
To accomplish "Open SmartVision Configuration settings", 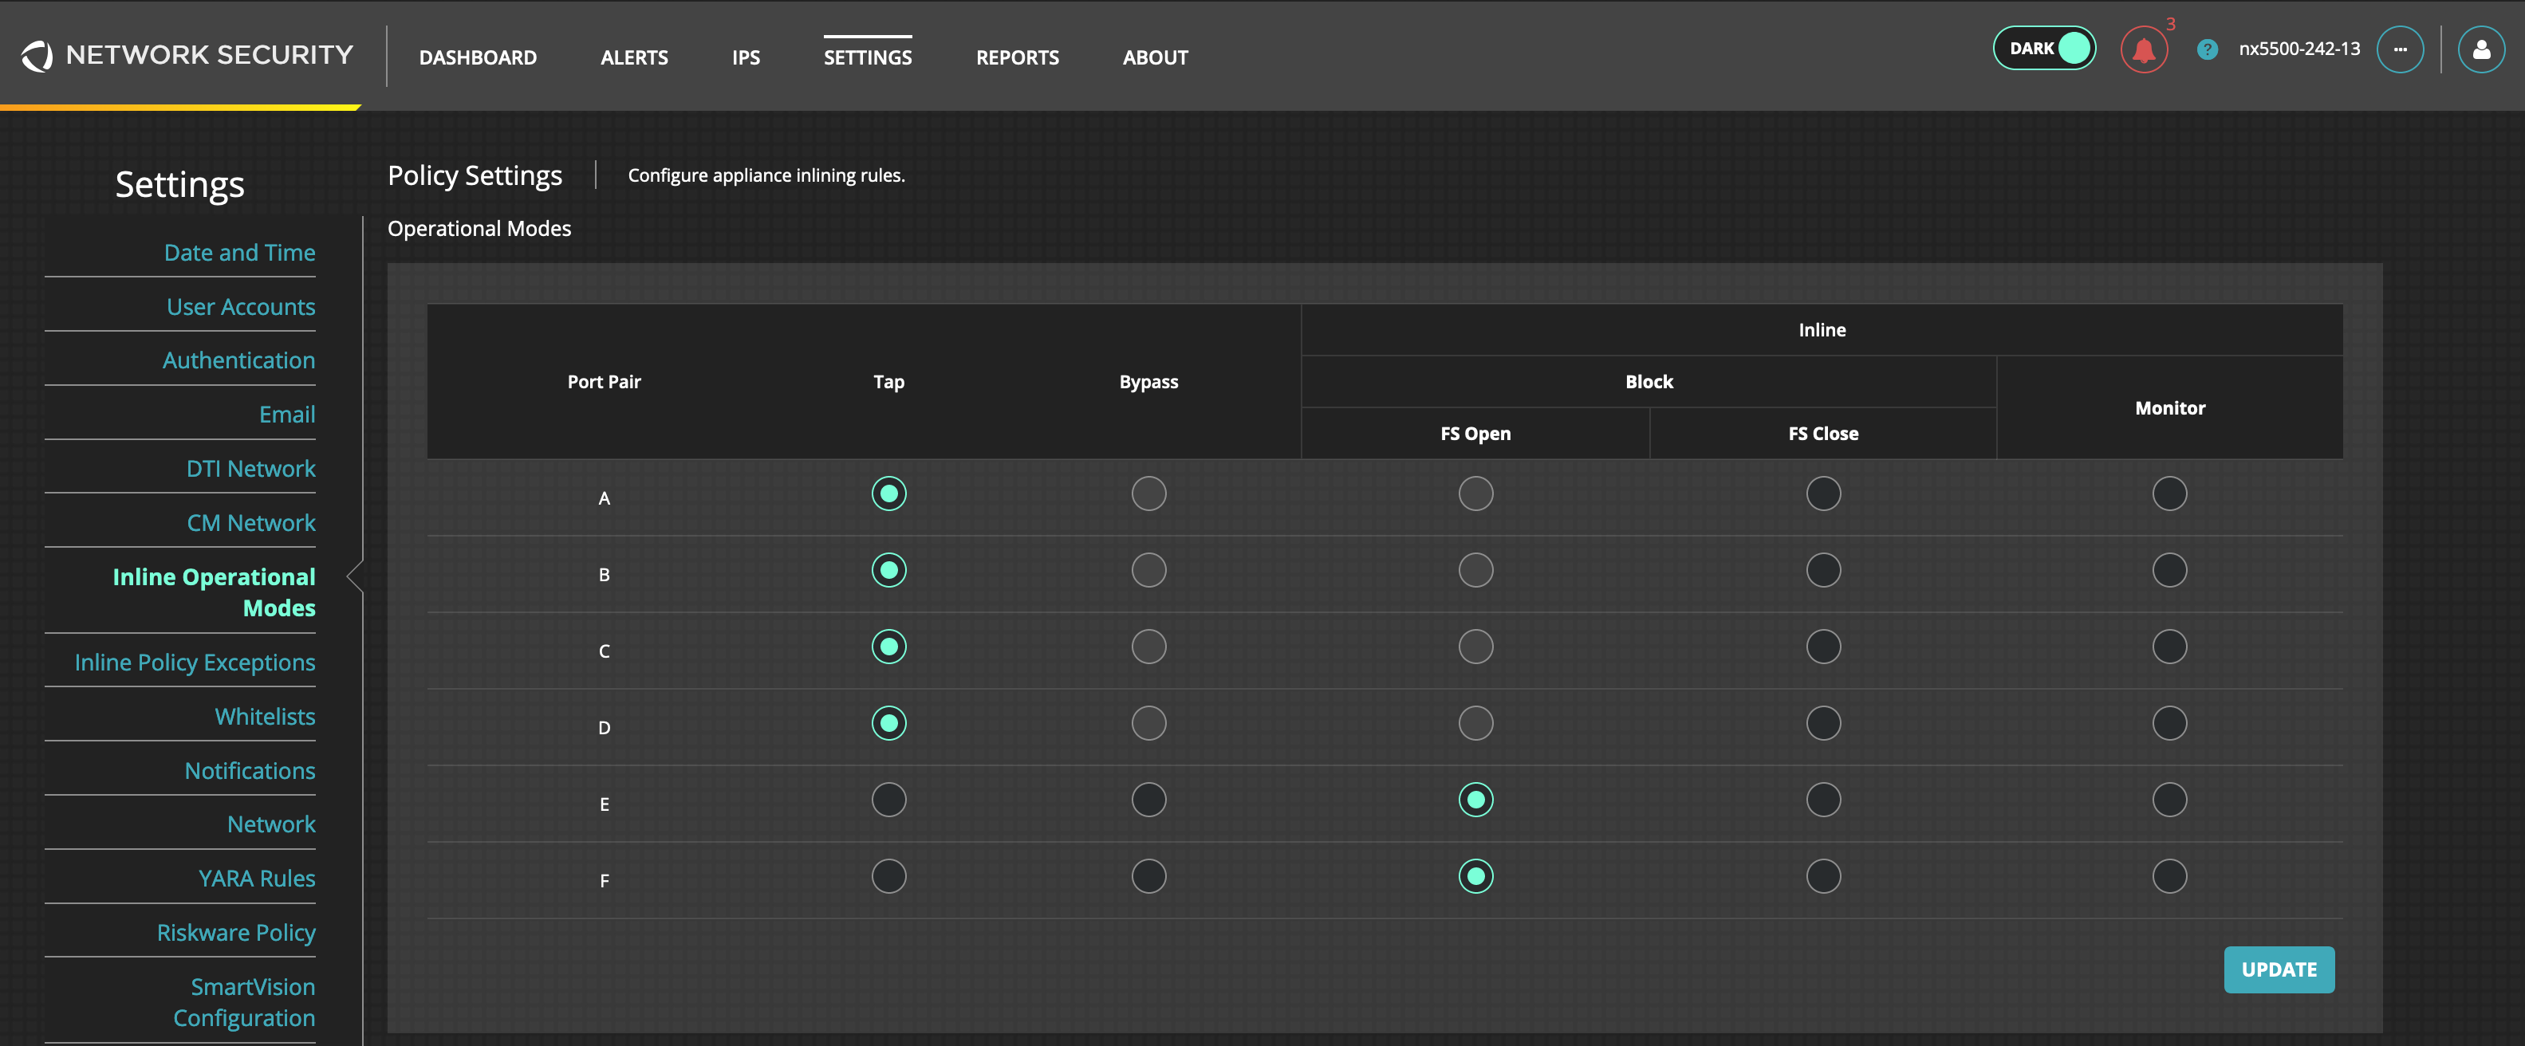I will coord(244,1002).
